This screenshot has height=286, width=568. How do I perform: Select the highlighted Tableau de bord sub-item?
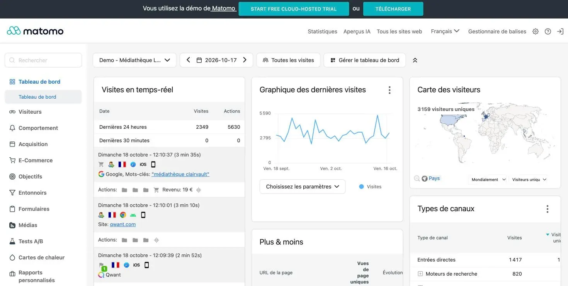[43, 97]
